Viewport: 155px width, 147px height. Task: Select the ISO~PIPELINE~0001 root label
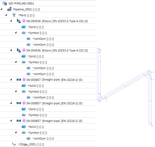coord(21,3)
